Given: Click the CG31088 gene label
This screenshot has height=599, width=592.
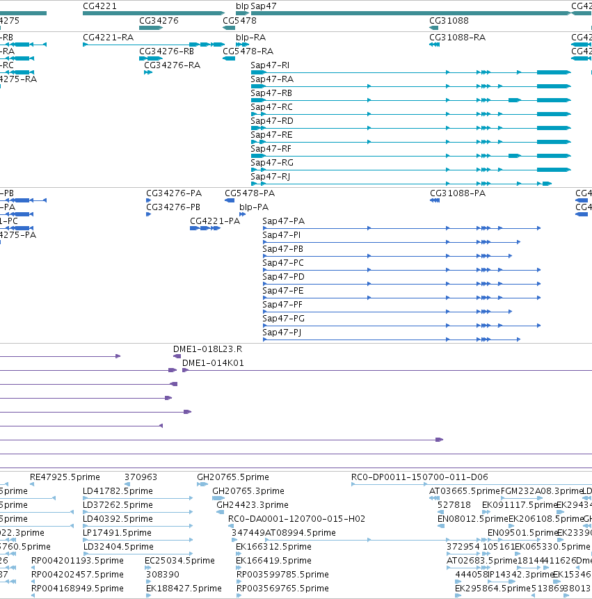Looking at the screenshot, I should 449,21.
